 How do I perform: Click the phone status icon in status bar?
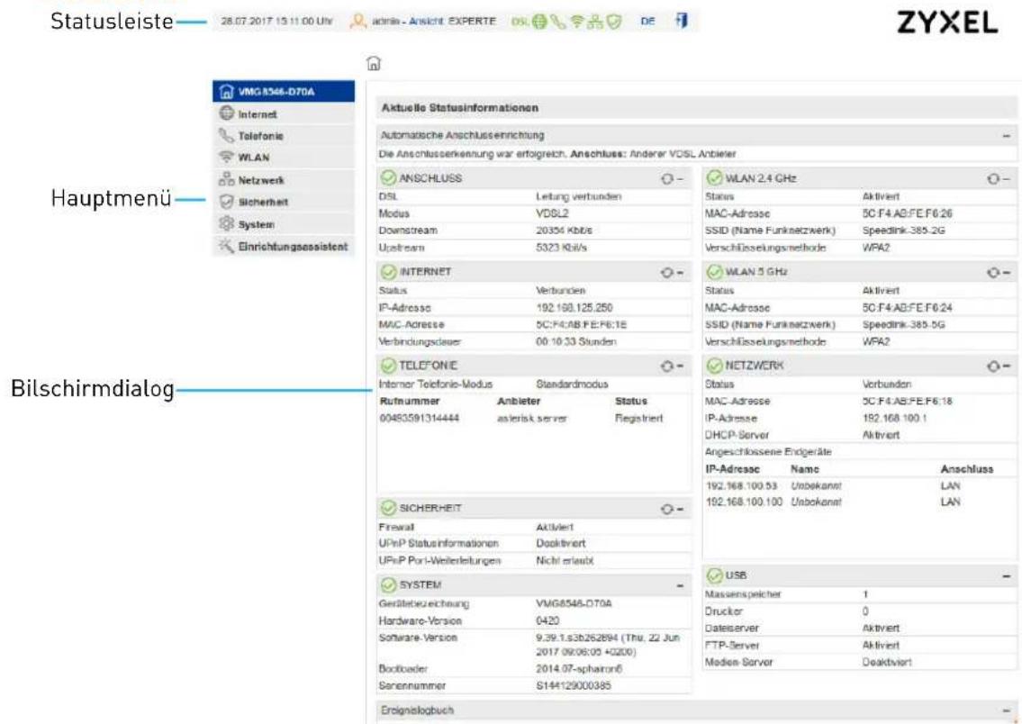point(558,22)
